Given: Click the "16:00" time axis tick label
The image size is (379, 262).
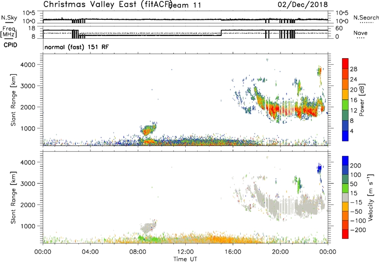Looking at the screenshot, I should point(233,252).
